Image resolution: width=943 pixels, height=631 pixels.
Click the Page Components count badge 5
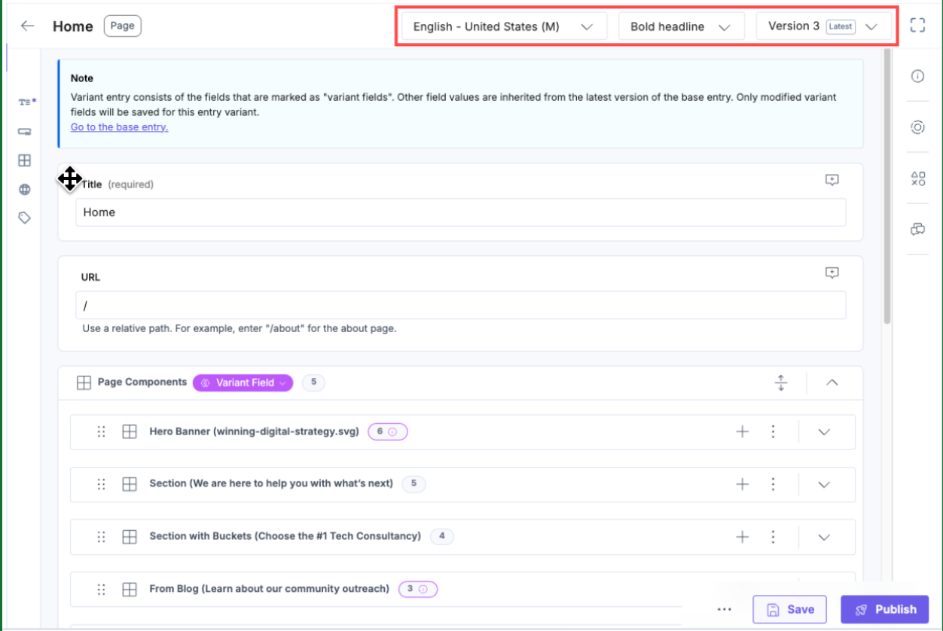click(313, 383)
